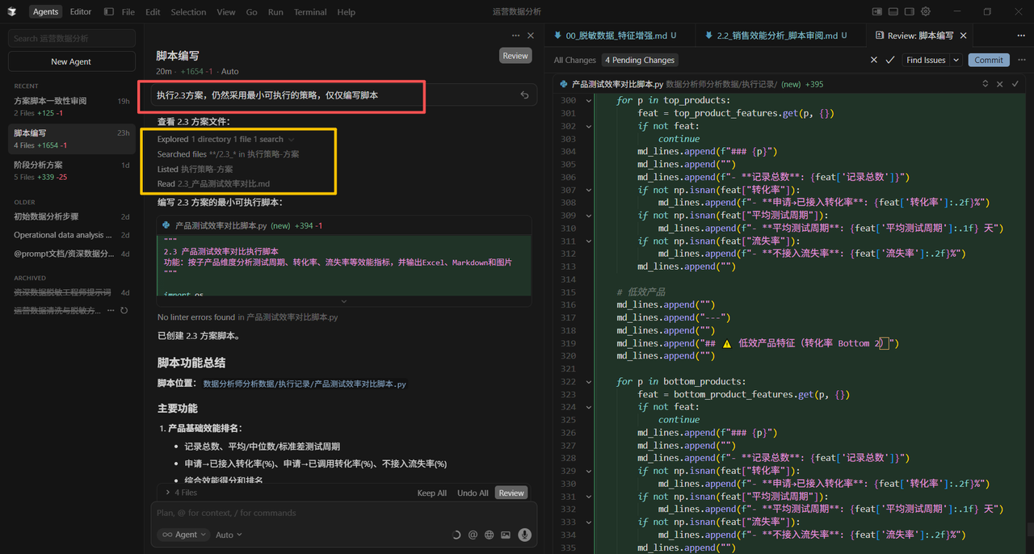Open the settings gear in title bar
Image resolution: width=1034 pixels, height=554 pixels.
pyautogui.click(x=926, y=12)
